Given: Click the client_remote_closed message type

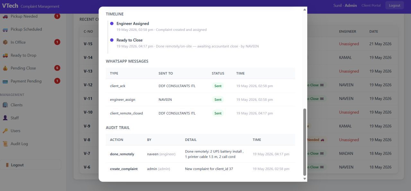Looking at the screenshot, I should (126, 113).
